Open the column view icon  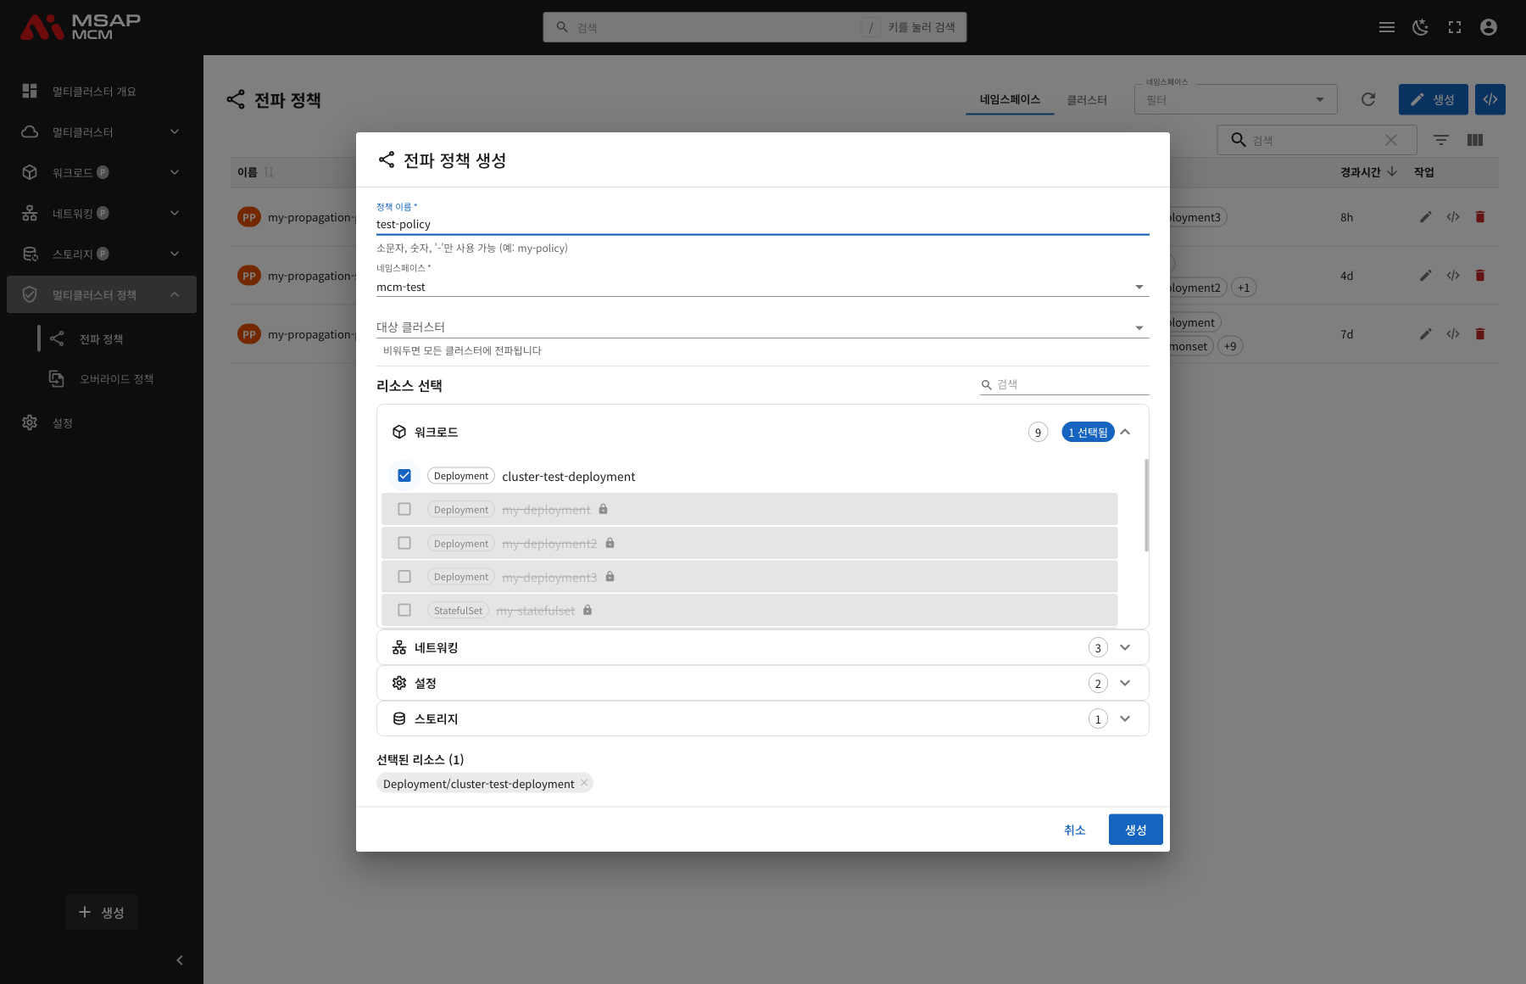tap(1475, 140)
